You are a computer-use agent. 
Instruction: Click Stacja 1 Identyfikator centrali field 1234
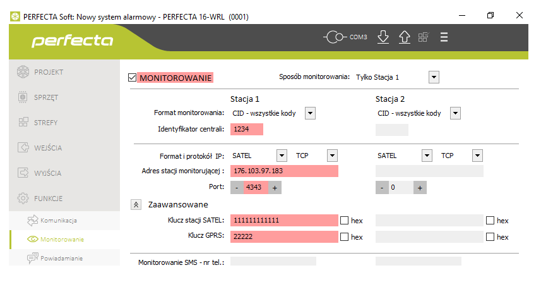point(247,129)
